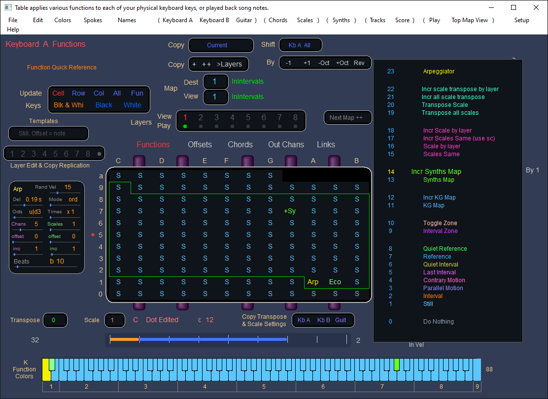Image resolution: width=548 pixels, height=399 pixels.
Task: Click the Next Map ++ button
Action: tap(347, 118)
